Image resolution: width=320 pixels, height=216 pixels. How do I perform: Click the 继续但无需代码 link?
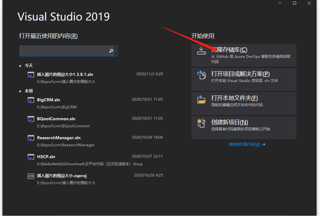click(x=244, y=144)
